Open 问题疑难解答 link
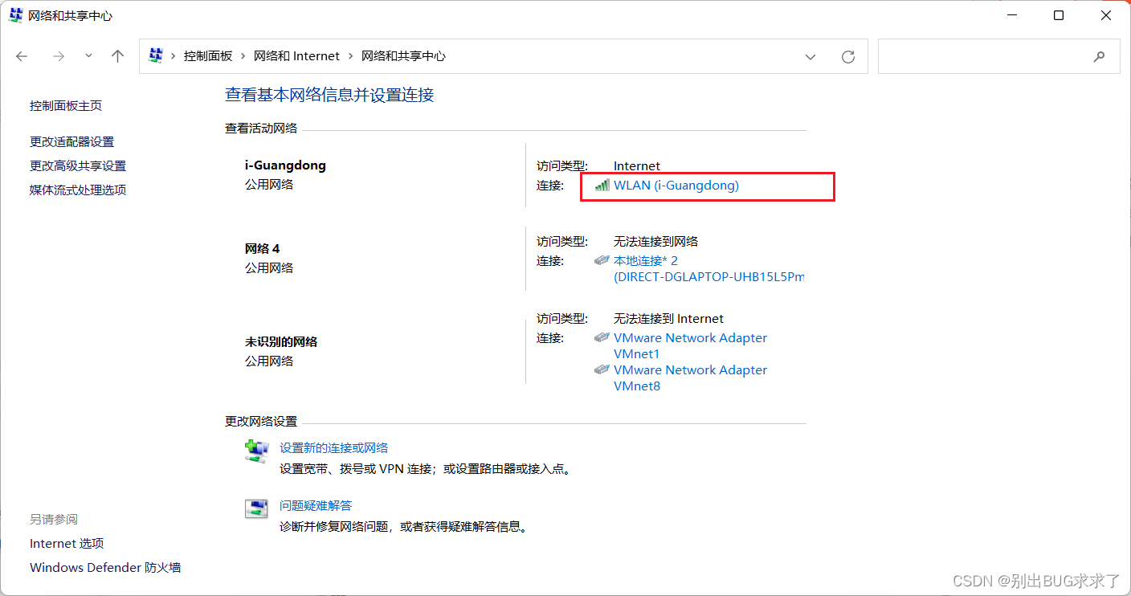1131x596 pixels. [x=316, y=506]
